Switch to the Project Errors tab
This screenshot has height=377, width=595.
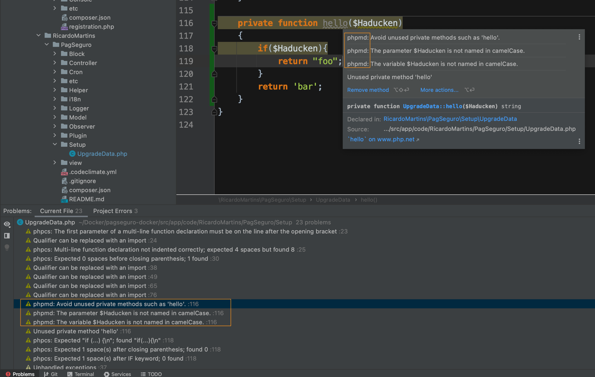coord(115,211)
